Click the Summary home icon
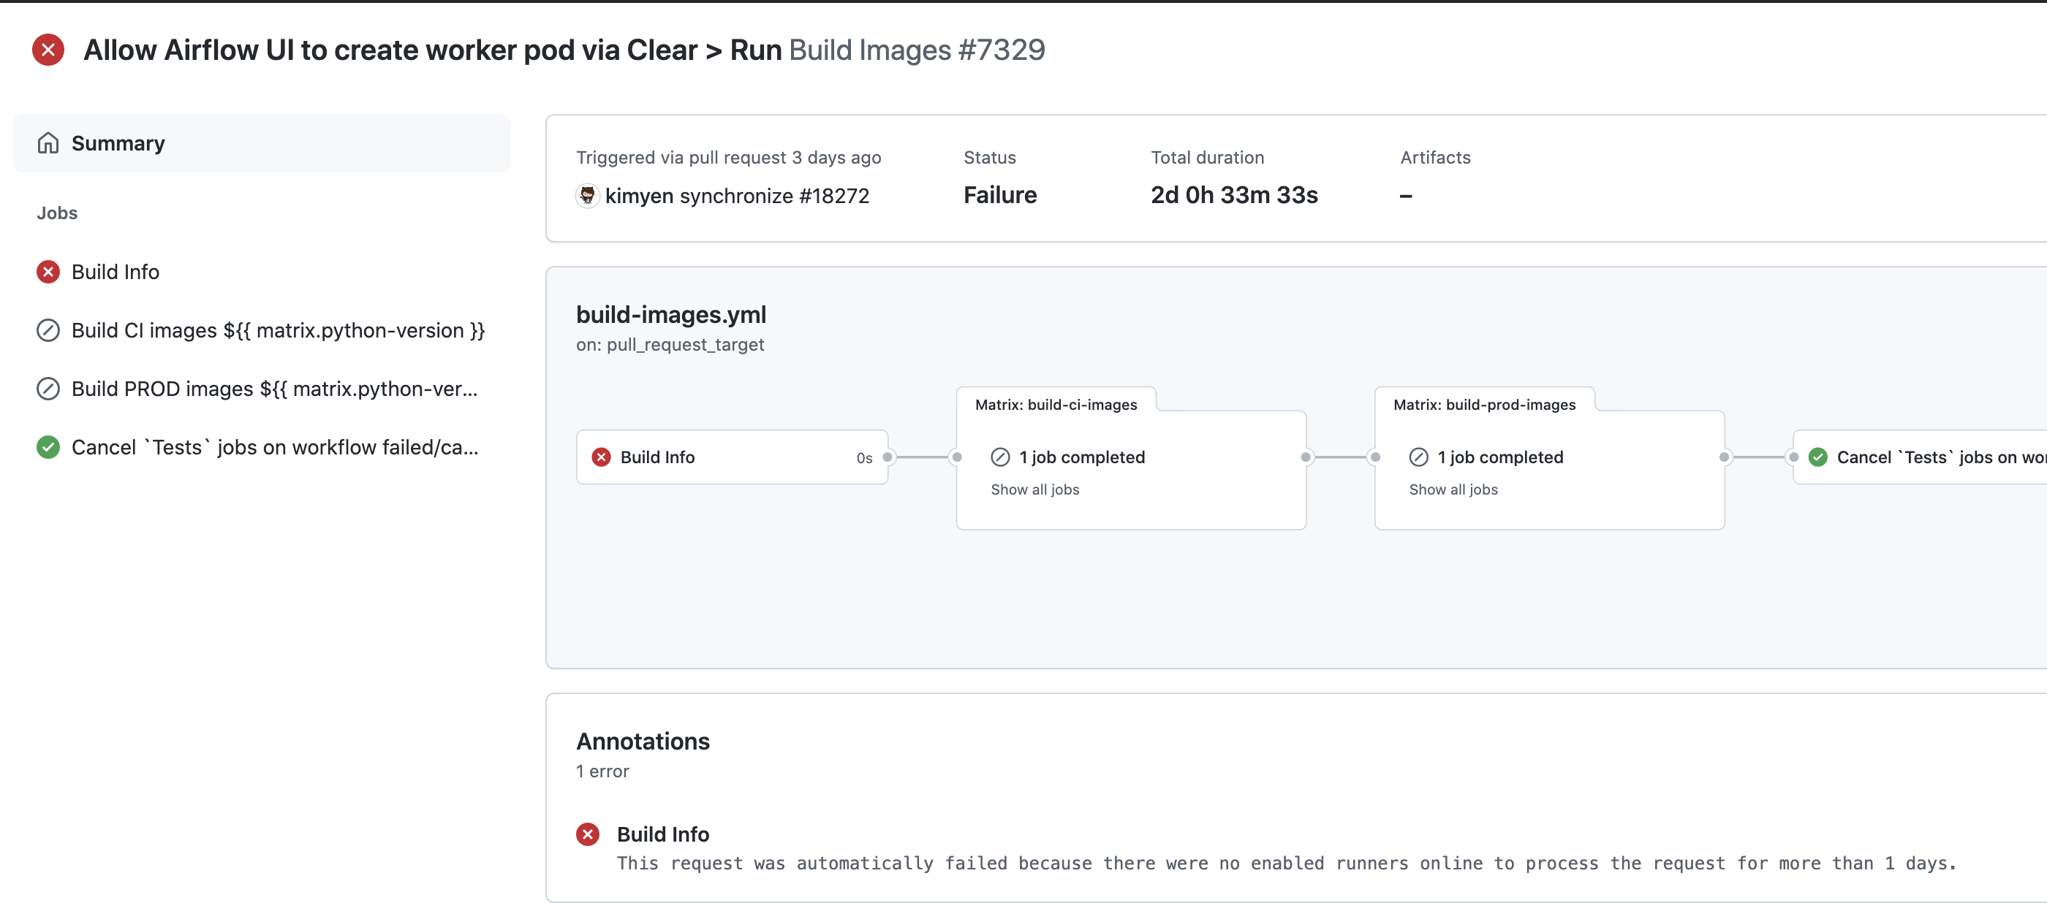 click(x=48, y=143)
